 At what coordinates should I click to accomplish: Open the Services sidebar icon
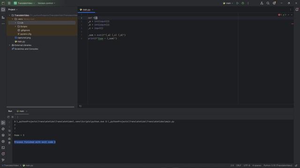[3, 141]
